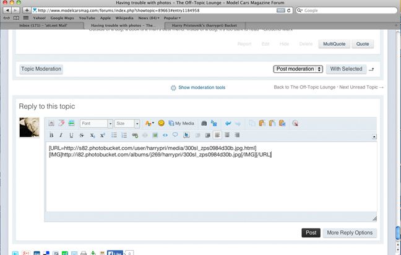Click the Quote button

pyautogui.click(x=363, y=44)
